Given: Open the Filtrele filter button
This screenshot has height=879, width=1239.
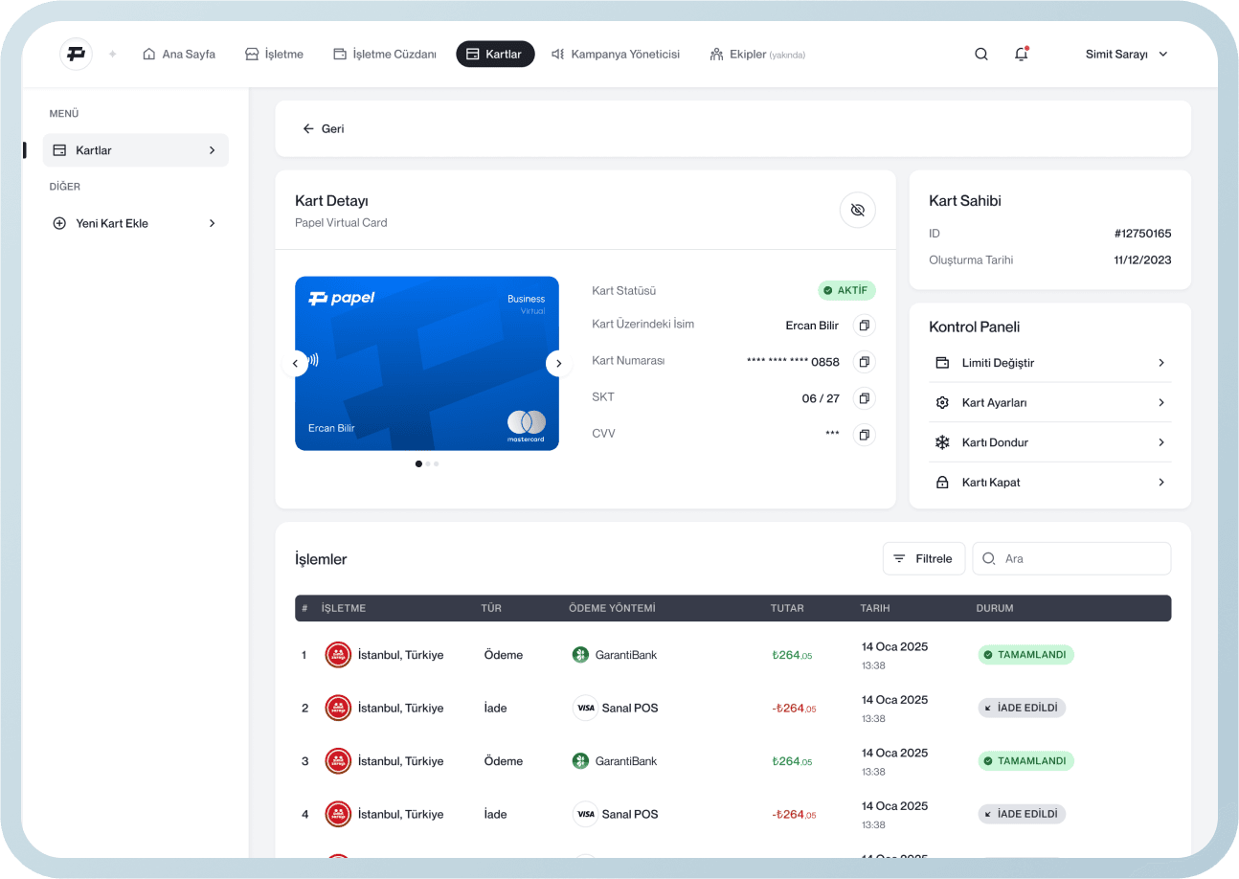Looking at the screenshot, I should [x=924, y=558].
